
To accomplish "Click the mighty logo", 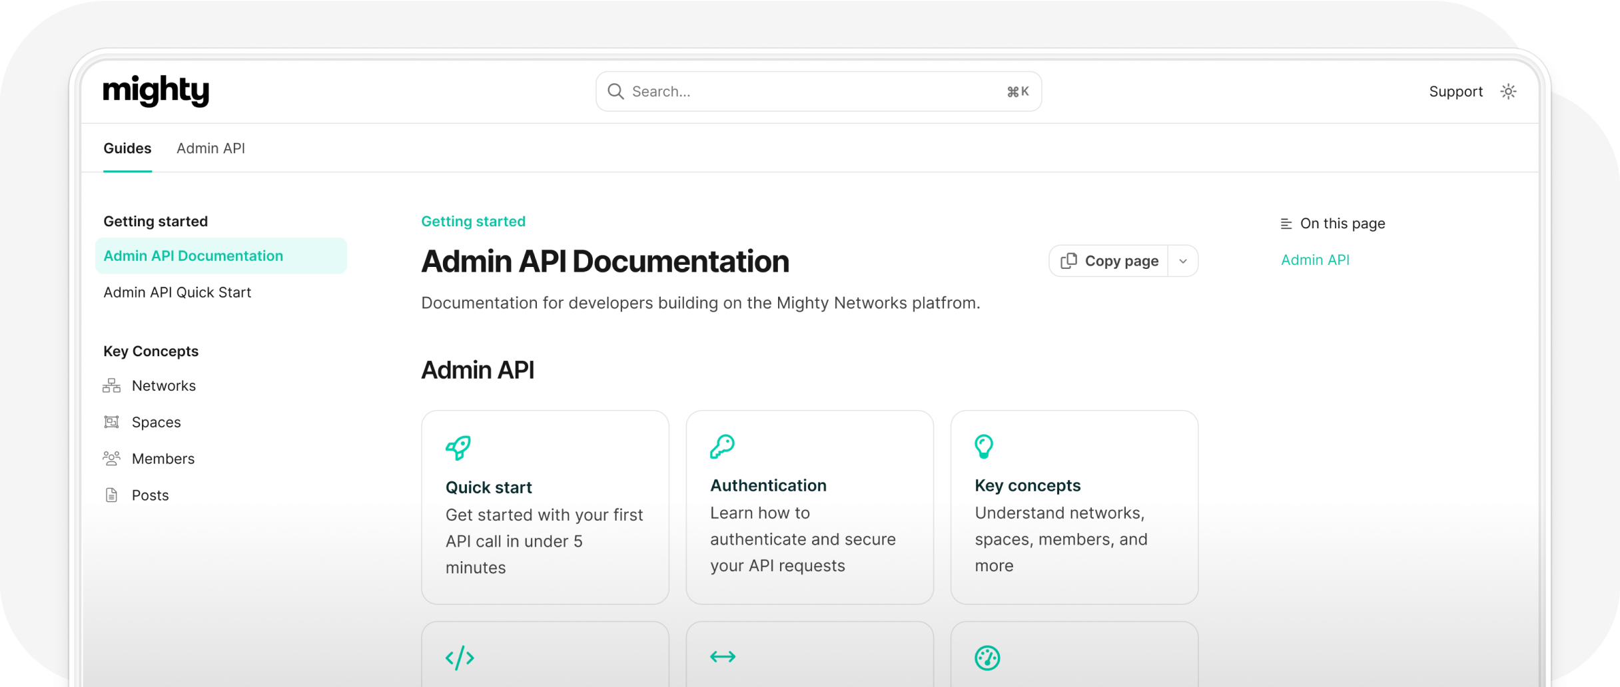I will [x=156, y=91].
